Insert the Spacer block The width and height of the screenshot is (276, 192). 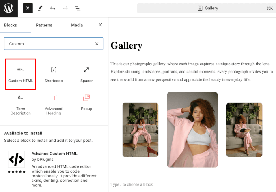[86, 74]
